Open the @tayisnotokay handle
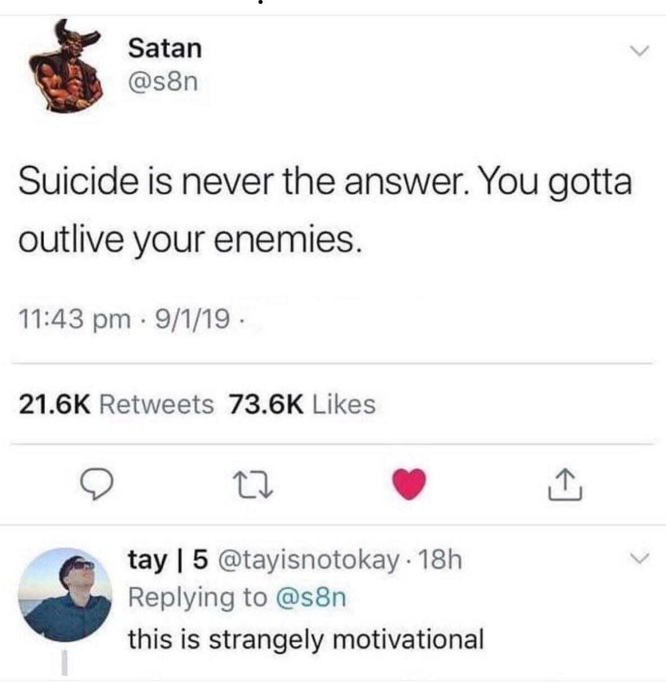This screenshot has width=666, height=683. coord(308,560)
